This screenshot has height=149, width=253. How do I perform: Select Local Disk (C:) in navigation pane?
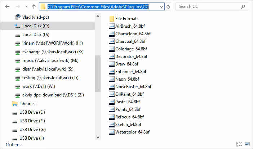click(x=35, y=26)
